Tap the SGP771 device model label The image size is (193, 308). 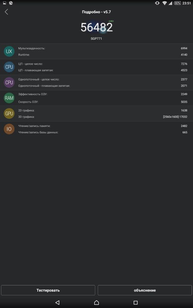click(x=96, y=39)
